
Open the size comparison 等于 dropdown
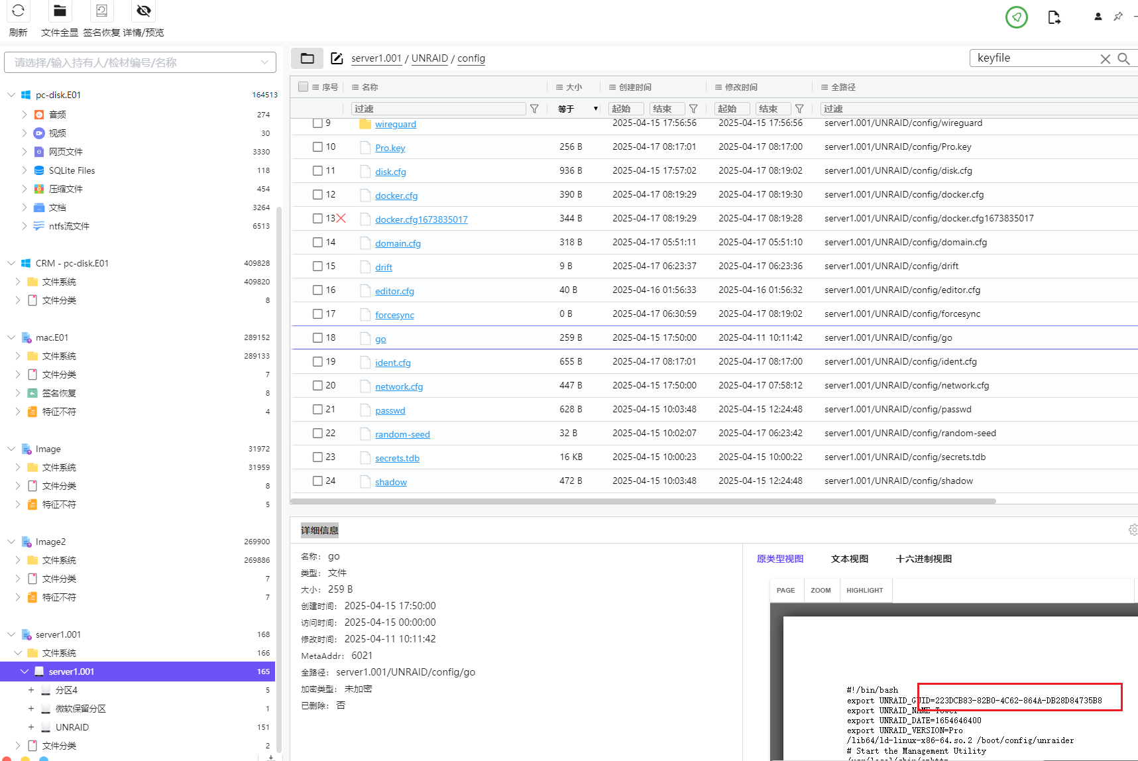coord(578,109)
